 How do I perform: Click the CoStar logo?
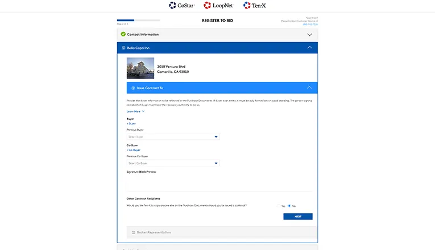point(182,5)
